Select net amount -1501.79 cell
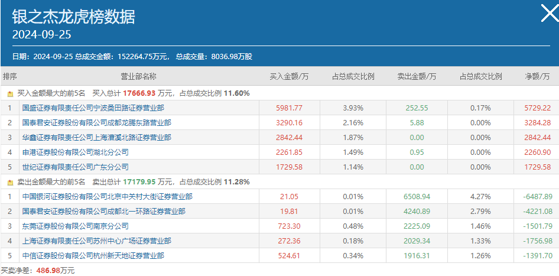 (538, 226)
